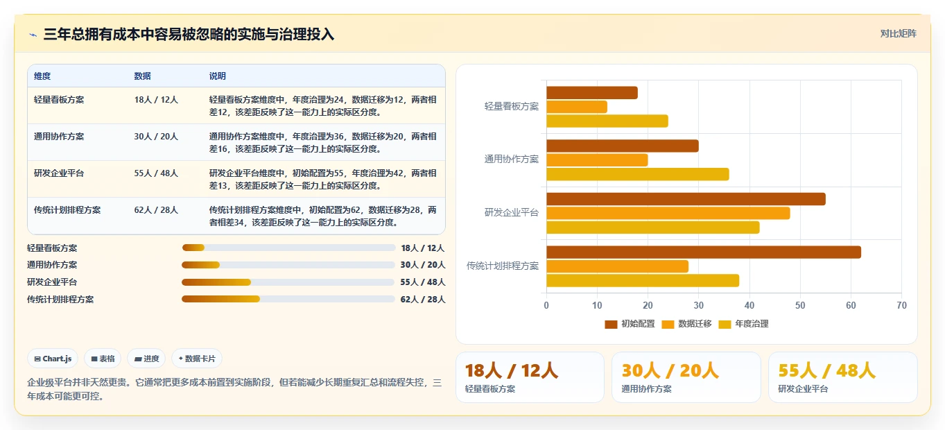Click chart y-axis label 研发企业平台
Viewport: 945px width, 430px height.
512,212
